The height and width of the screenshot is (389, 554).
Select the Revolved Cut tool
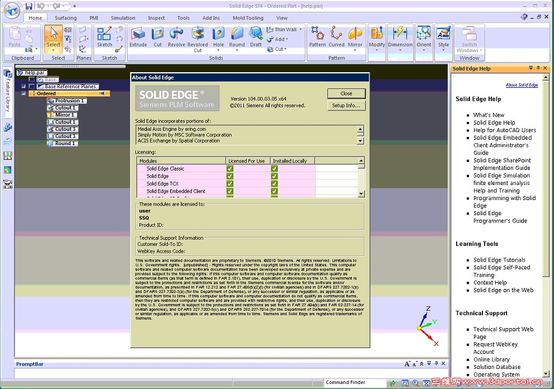click(x=198, y=39)
